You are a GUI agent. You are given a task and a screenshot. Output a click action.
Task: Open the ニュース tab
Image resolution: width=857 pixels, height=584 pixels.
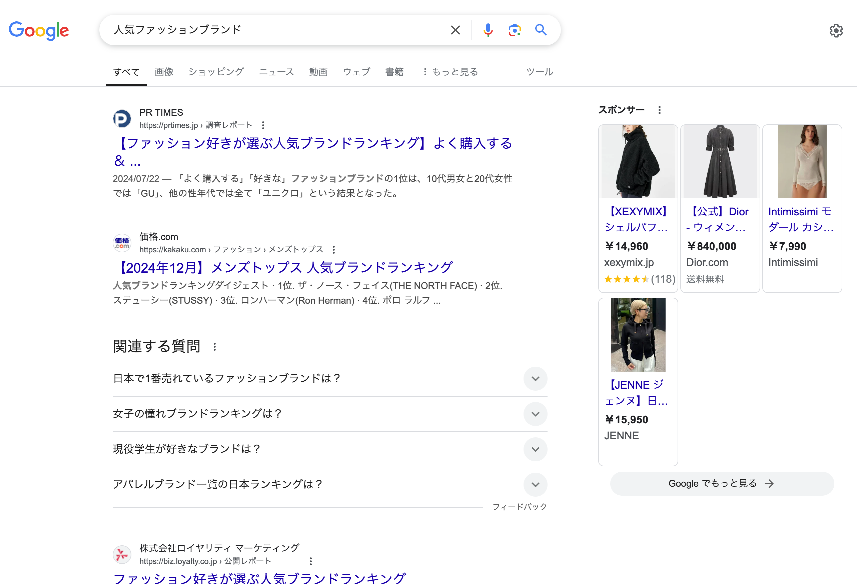tap(276, 72)
